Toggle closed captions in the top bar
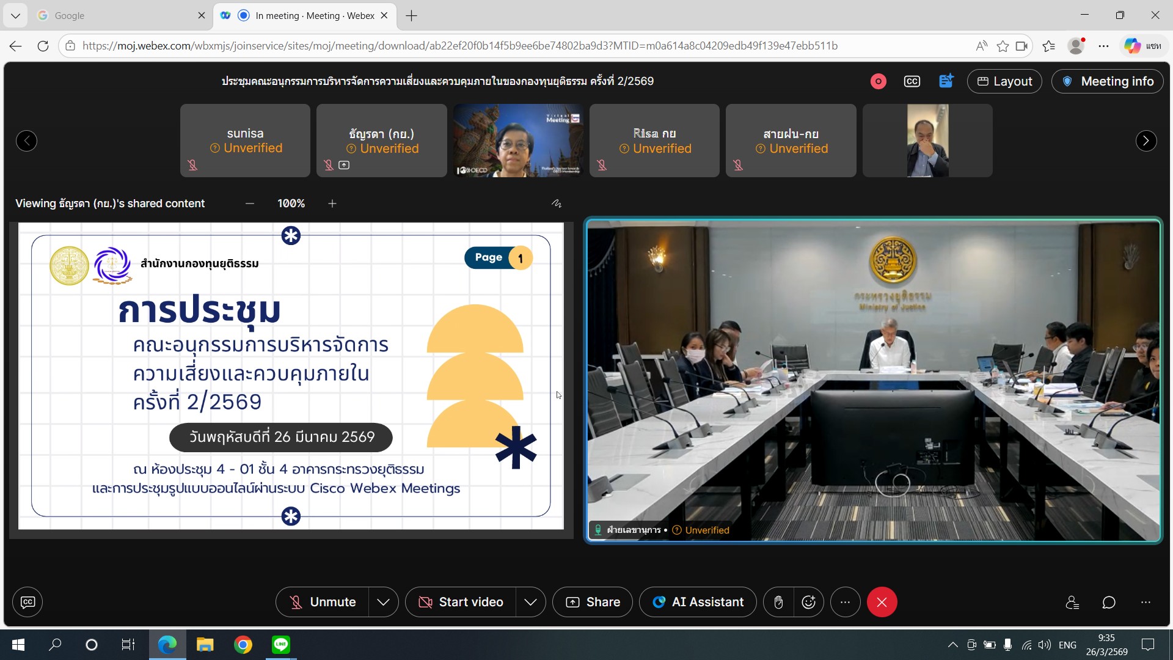1173x660 pixels. point(912,81)
